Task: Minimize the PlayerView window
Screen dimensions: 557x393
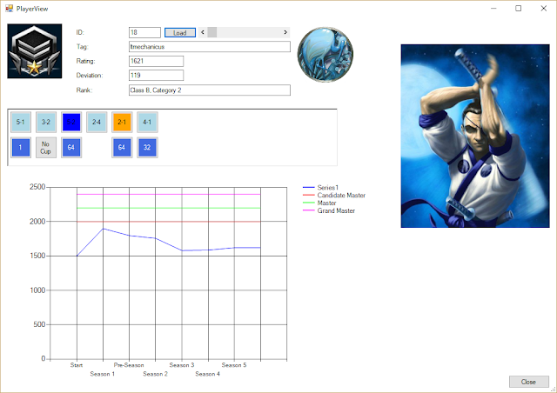Action: pos(493,8)
